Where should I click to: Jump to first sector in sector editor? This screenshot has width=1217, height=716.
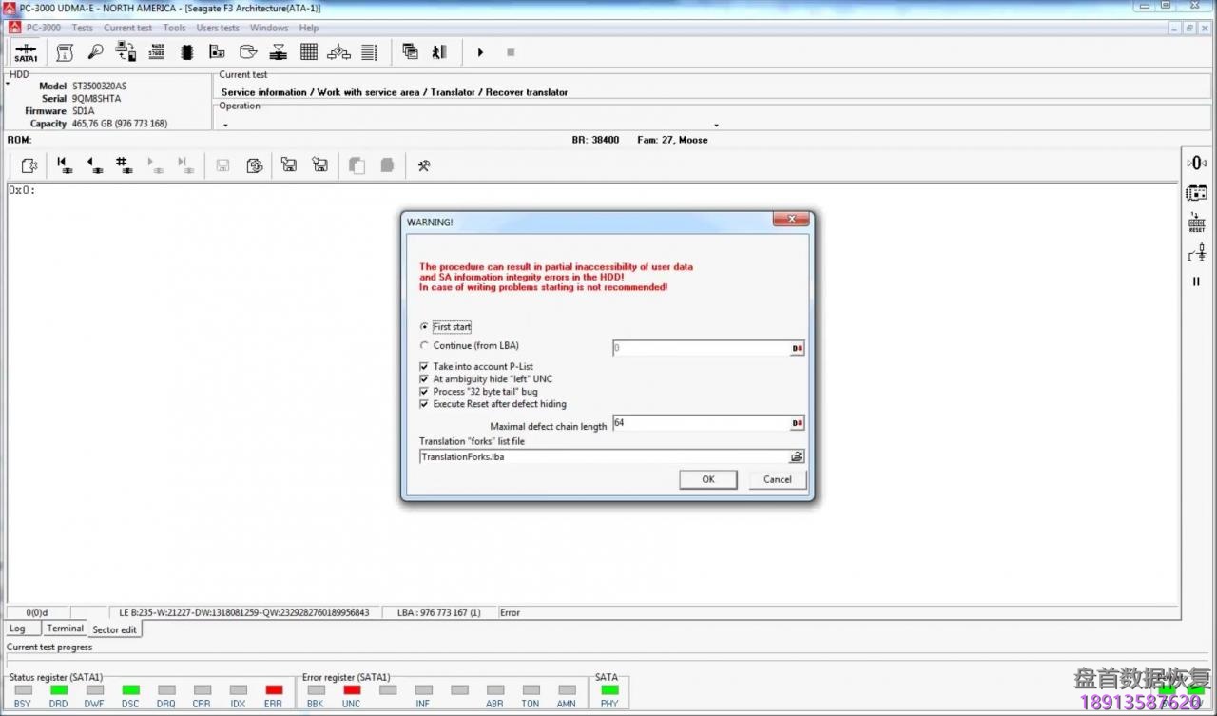[x=64, y=165]
